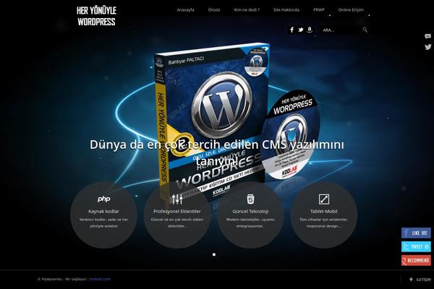Image resolution: width=434 pixels, height=289 pixels.
Task: Click the İletişim link in footer
Action: (423, 280)
